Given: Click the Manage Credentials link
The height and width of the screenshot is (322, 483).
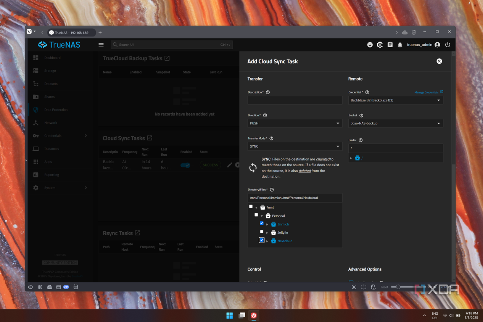Looking at the screenshot, I should pos(429,92).
